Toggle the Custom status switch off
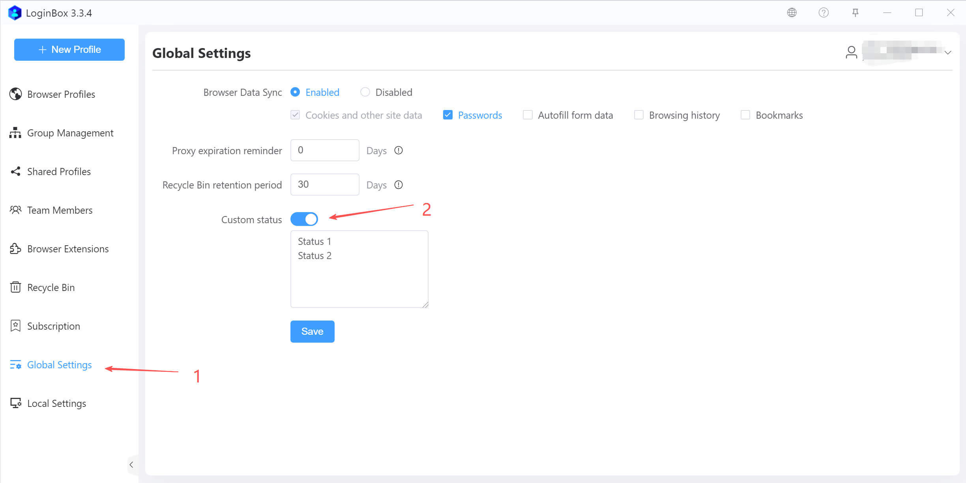This screenshot has height=483, width=966. (x=304, y=219)
